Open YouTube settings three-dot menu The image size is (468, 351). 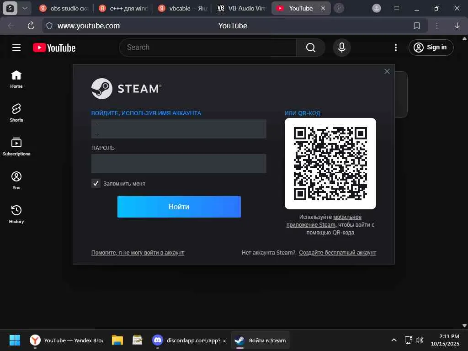click(x=396, y=48)
